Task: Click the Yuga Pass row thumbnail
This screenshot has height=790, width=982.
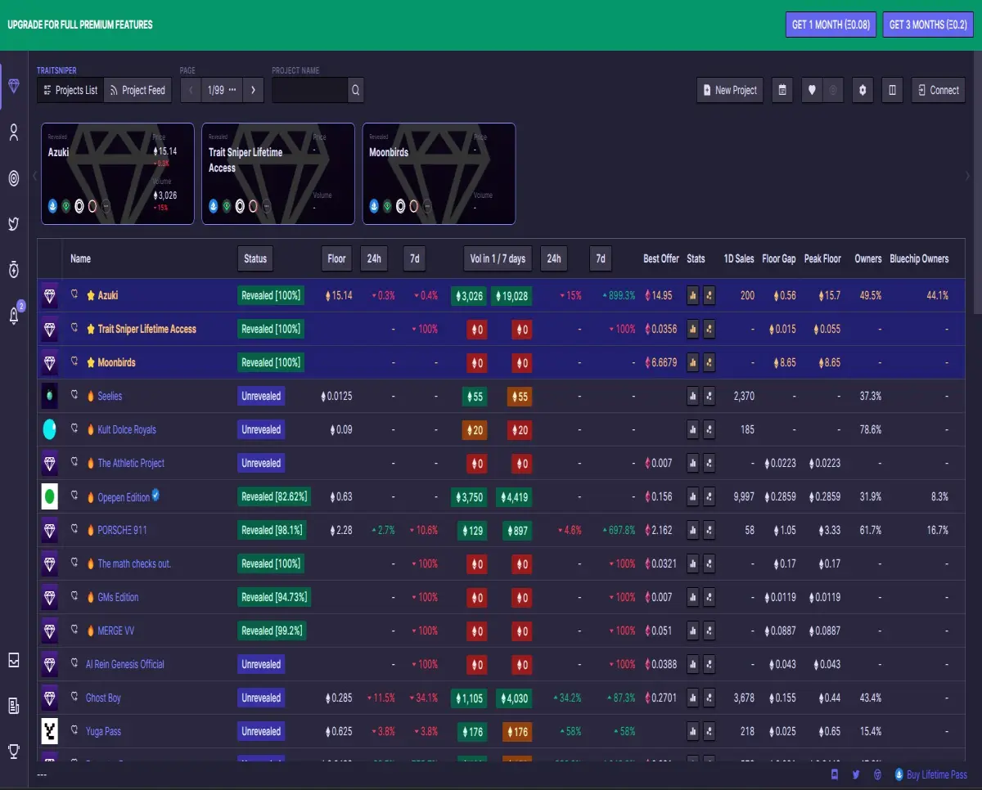Action: 50,731
